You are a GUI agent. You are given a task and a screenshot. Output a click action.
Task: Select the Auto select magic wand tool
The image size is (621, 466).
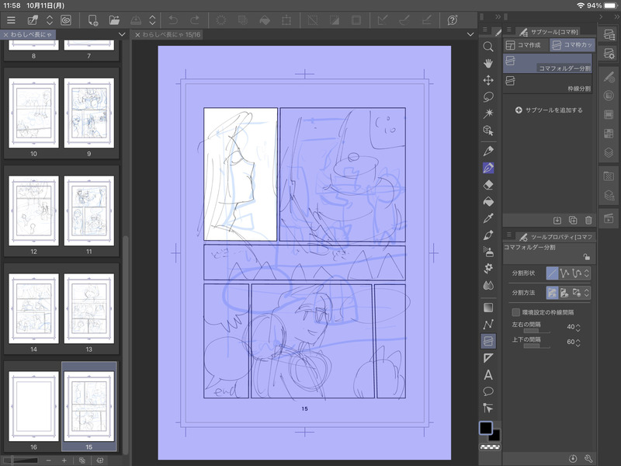tap(488, 113)
